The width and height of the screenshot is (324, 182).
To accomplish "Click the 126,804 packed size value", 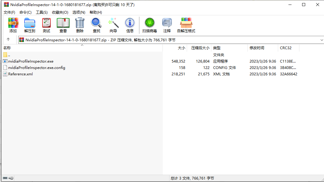I will 203,61.
